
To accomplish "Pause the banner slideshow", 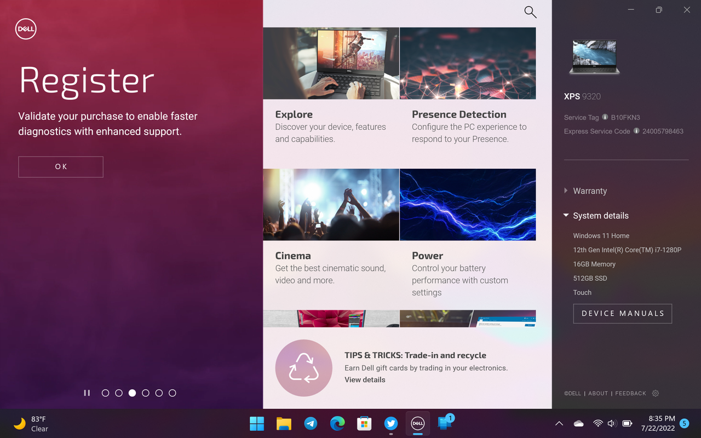I will pyautogui.click(x=87, y=393).
